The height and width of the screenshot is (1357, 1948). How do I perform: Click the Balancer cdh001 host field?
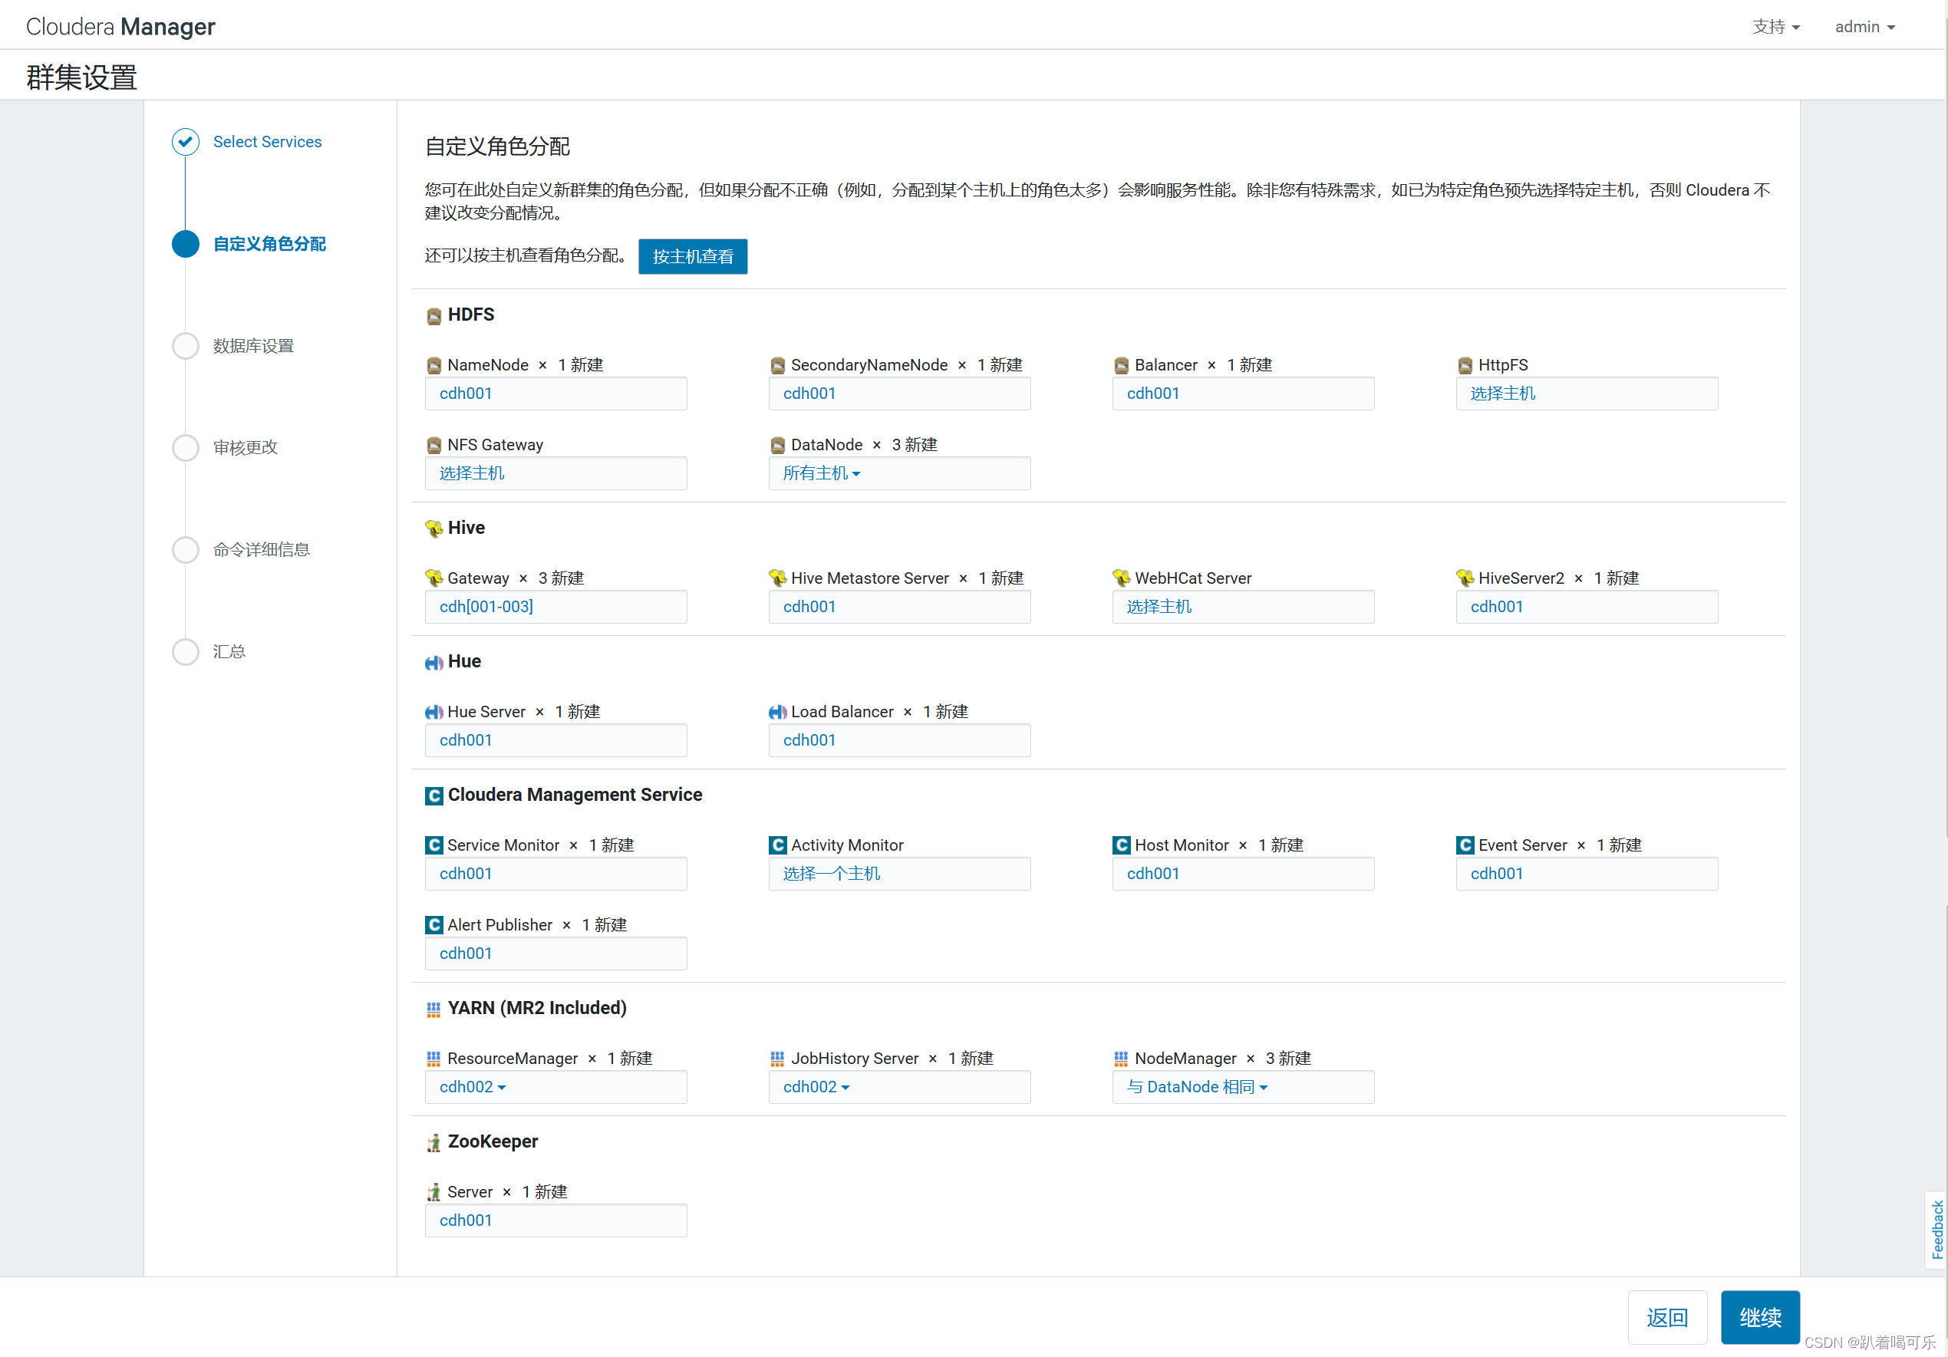coord(1243,394)
